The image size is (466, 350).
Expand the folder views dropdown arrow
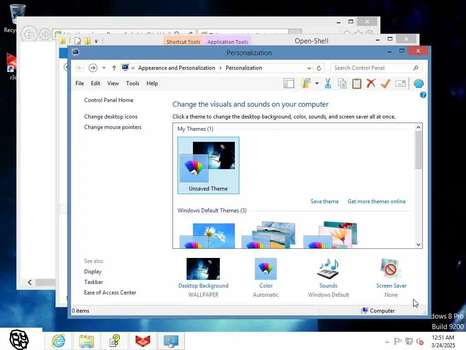click(x=317, y=84)
